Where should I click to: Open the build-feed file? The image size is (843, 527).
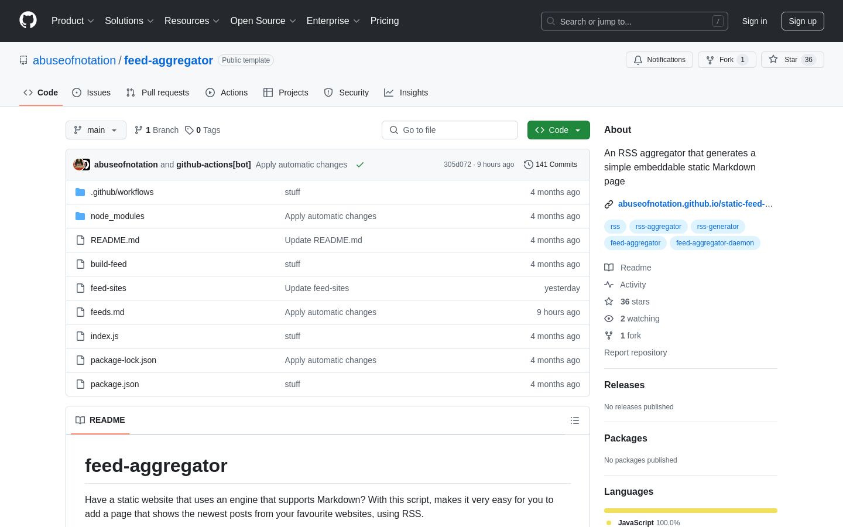pos(109,264)
